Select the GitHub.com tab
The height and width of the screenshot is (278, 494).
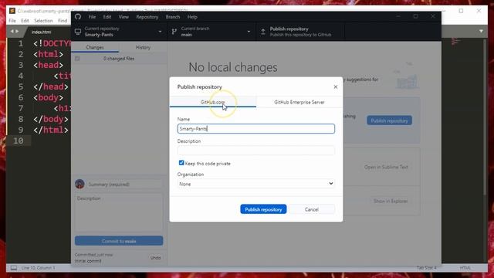click(x=213, y=102)
